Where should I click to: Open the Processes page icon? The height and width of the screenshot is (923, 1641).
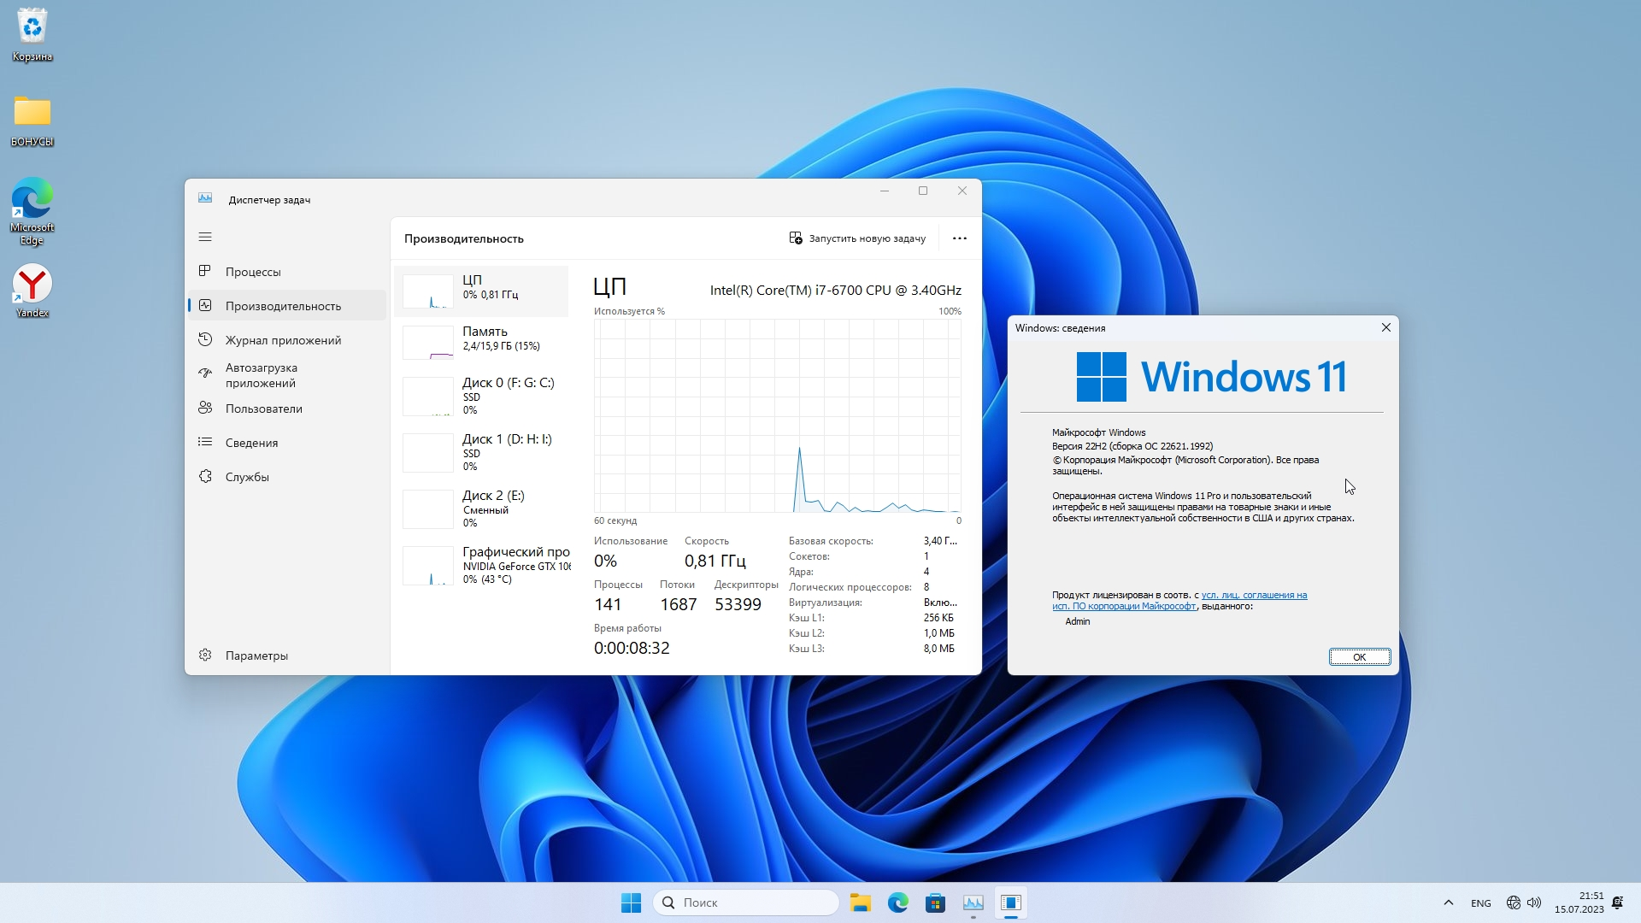(205, 271)
